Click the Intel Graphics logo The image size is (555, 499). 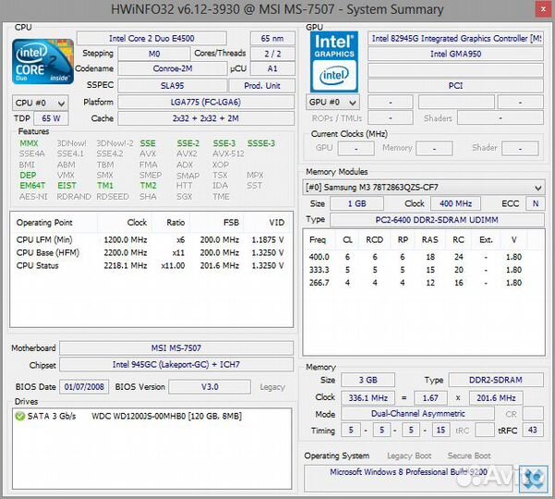tap(334, 62)
